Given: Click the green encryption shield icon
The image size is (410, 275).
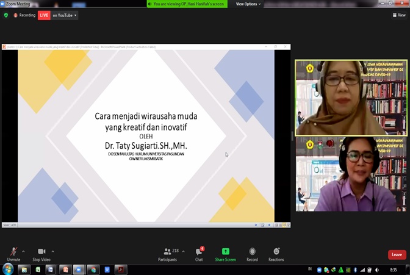Looking at the screenshot, I should (x=6, y=15).
